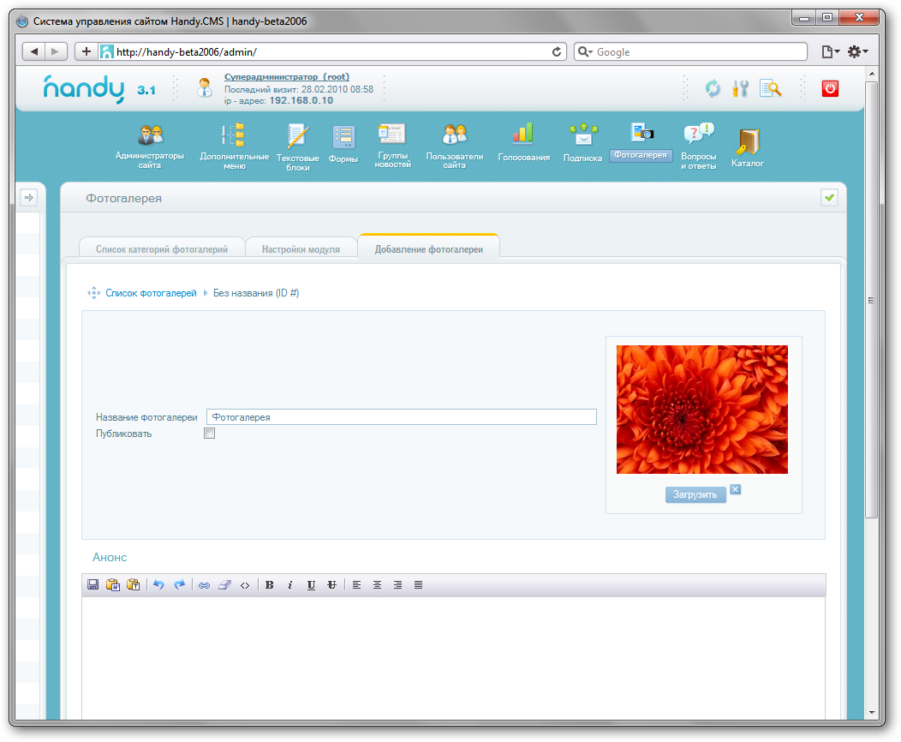The width and height of the screenshot is (901, 742).
Task: Open the Голосования module icon
Action: 523,135
